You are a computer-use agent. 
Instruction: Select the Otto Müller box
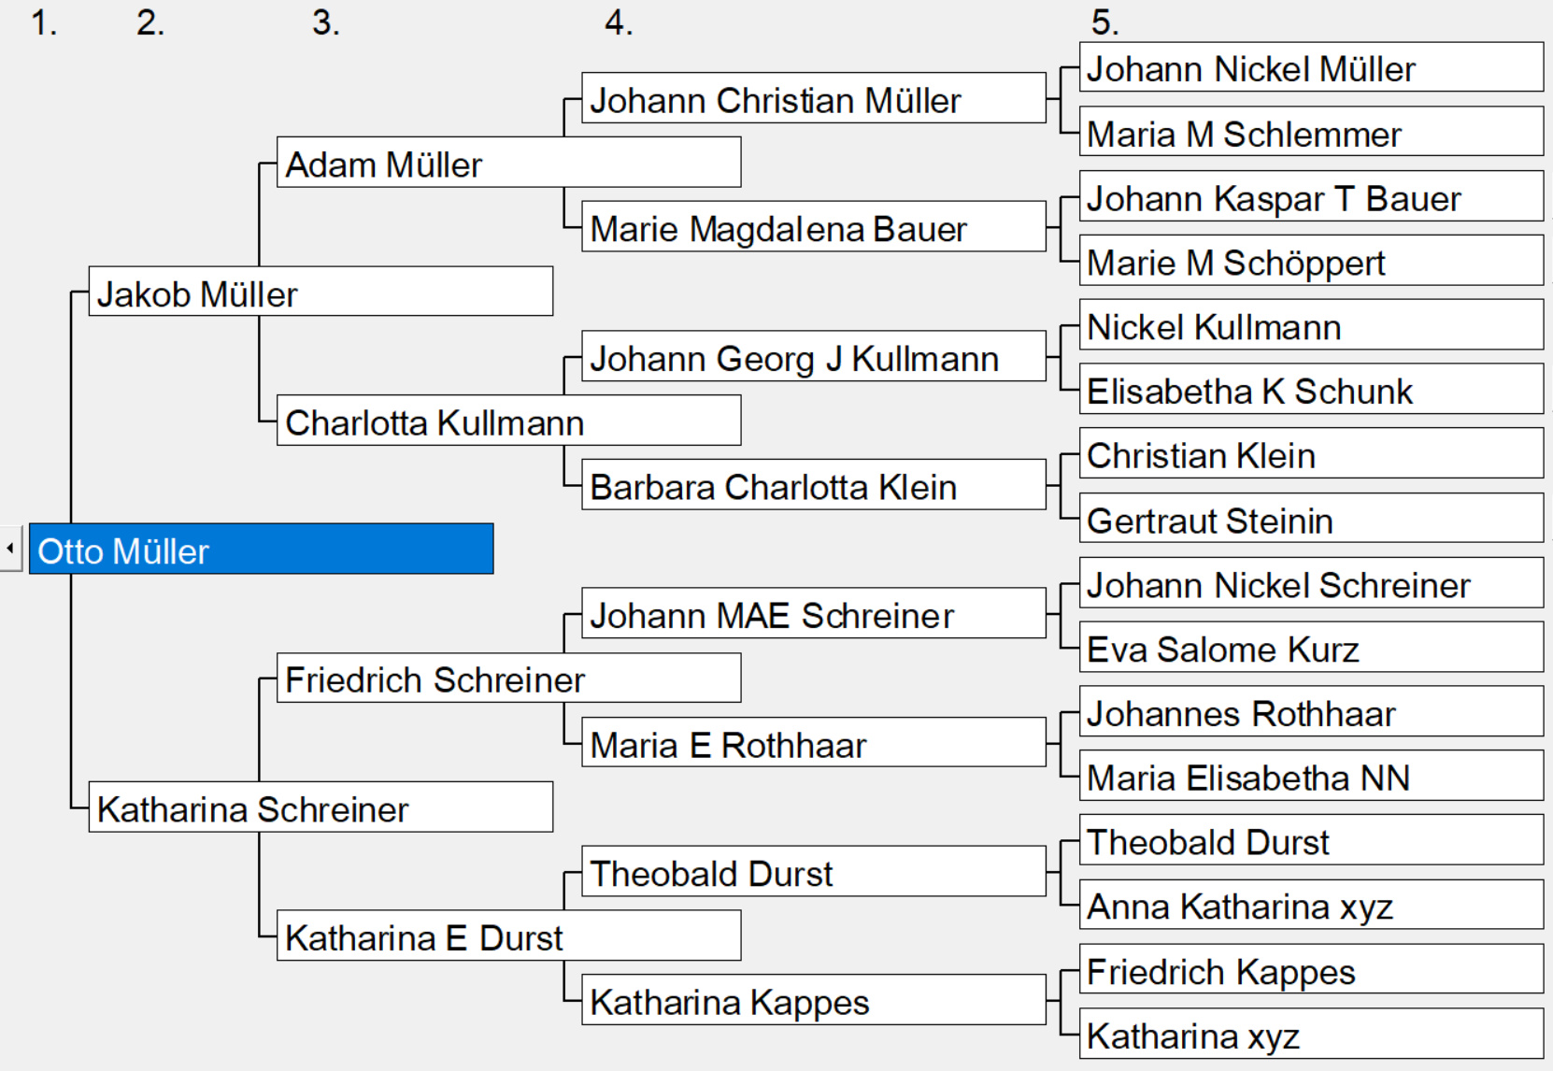(262, 549)
